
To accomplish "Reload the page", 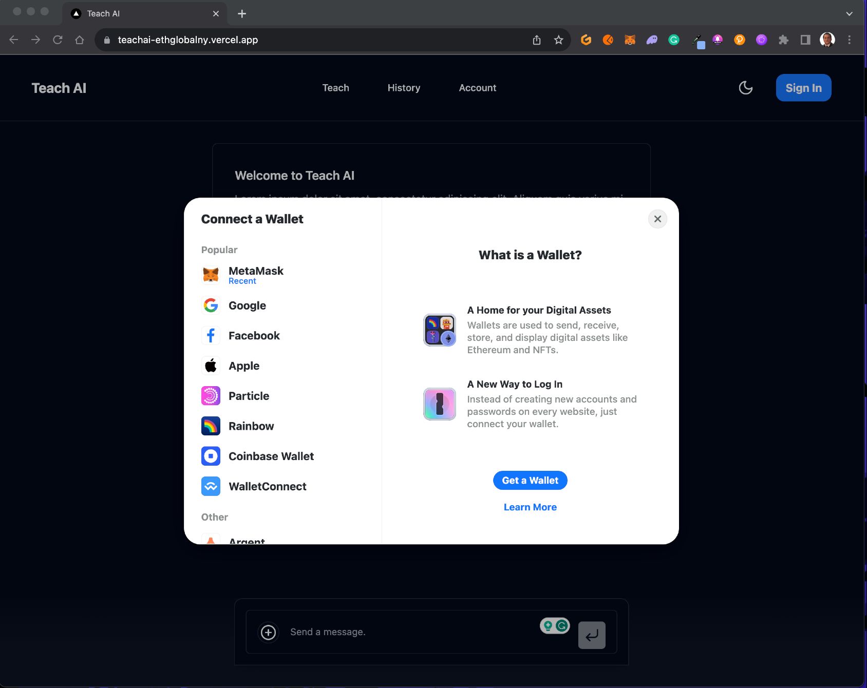I will tap(58, 40).
